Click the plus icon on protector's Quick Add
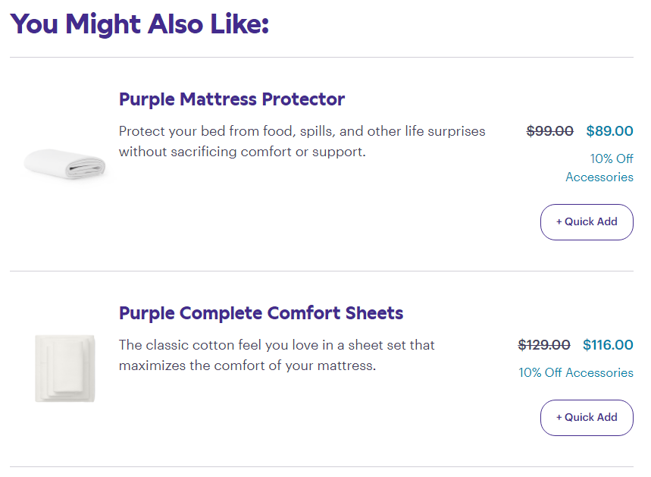Viewport: 651px width, 477px height. coord(559,222)
